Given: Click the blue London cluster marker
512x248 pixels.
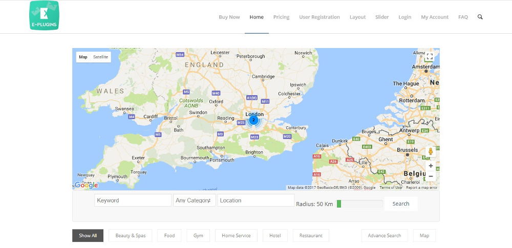Looking at the screenshot, I should (x=253, y=120).
